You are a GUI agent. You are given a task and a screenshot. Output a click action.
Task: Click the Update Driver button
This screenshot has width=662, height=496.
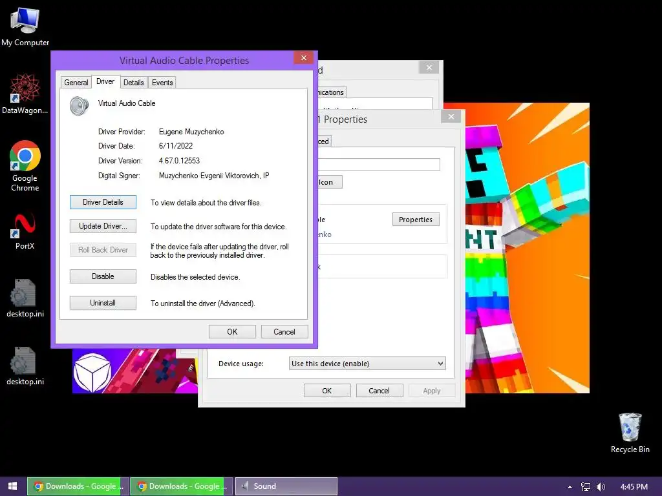[x=103, y=226]
